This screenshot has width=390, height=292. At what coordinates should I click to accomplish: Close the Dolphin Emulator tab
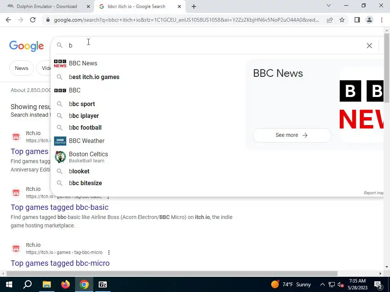coord(88,6)
